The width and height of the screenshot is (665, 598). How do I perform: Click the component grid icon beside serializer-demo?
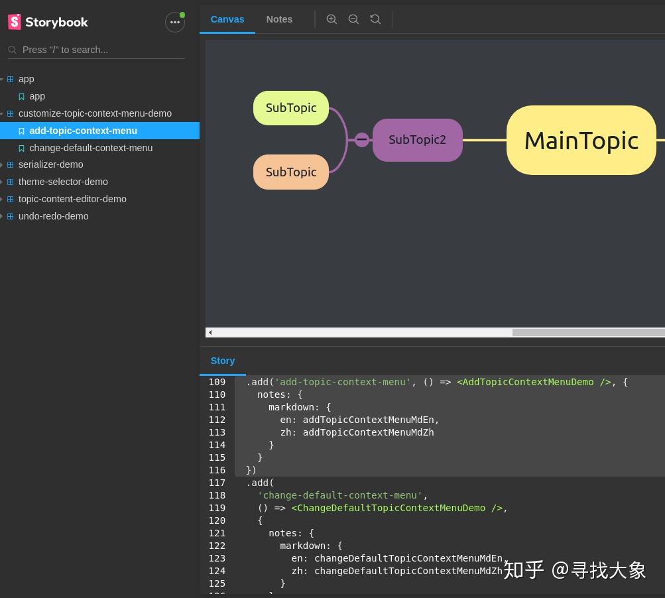coord(10,164)
